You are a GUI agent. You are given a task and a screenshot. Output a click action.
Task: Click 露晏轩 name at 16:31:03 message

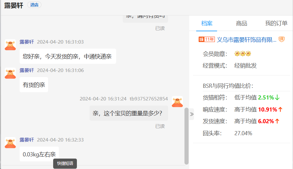(x=27, y=42)
